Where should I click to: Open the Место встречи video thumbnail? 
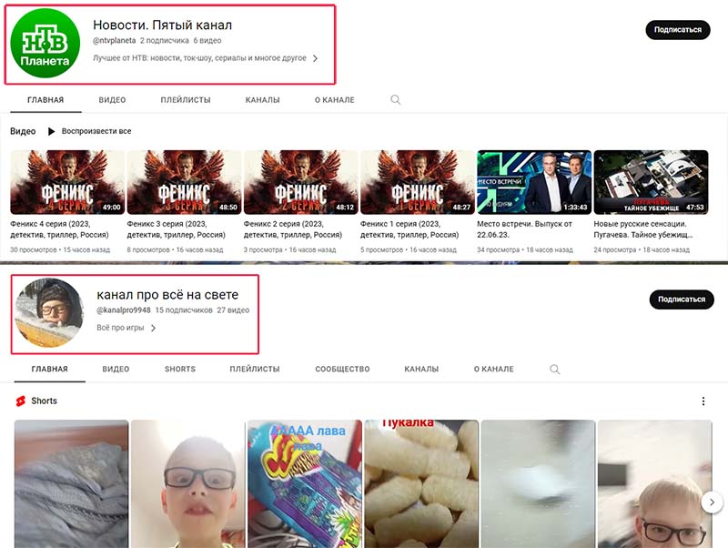534,182
